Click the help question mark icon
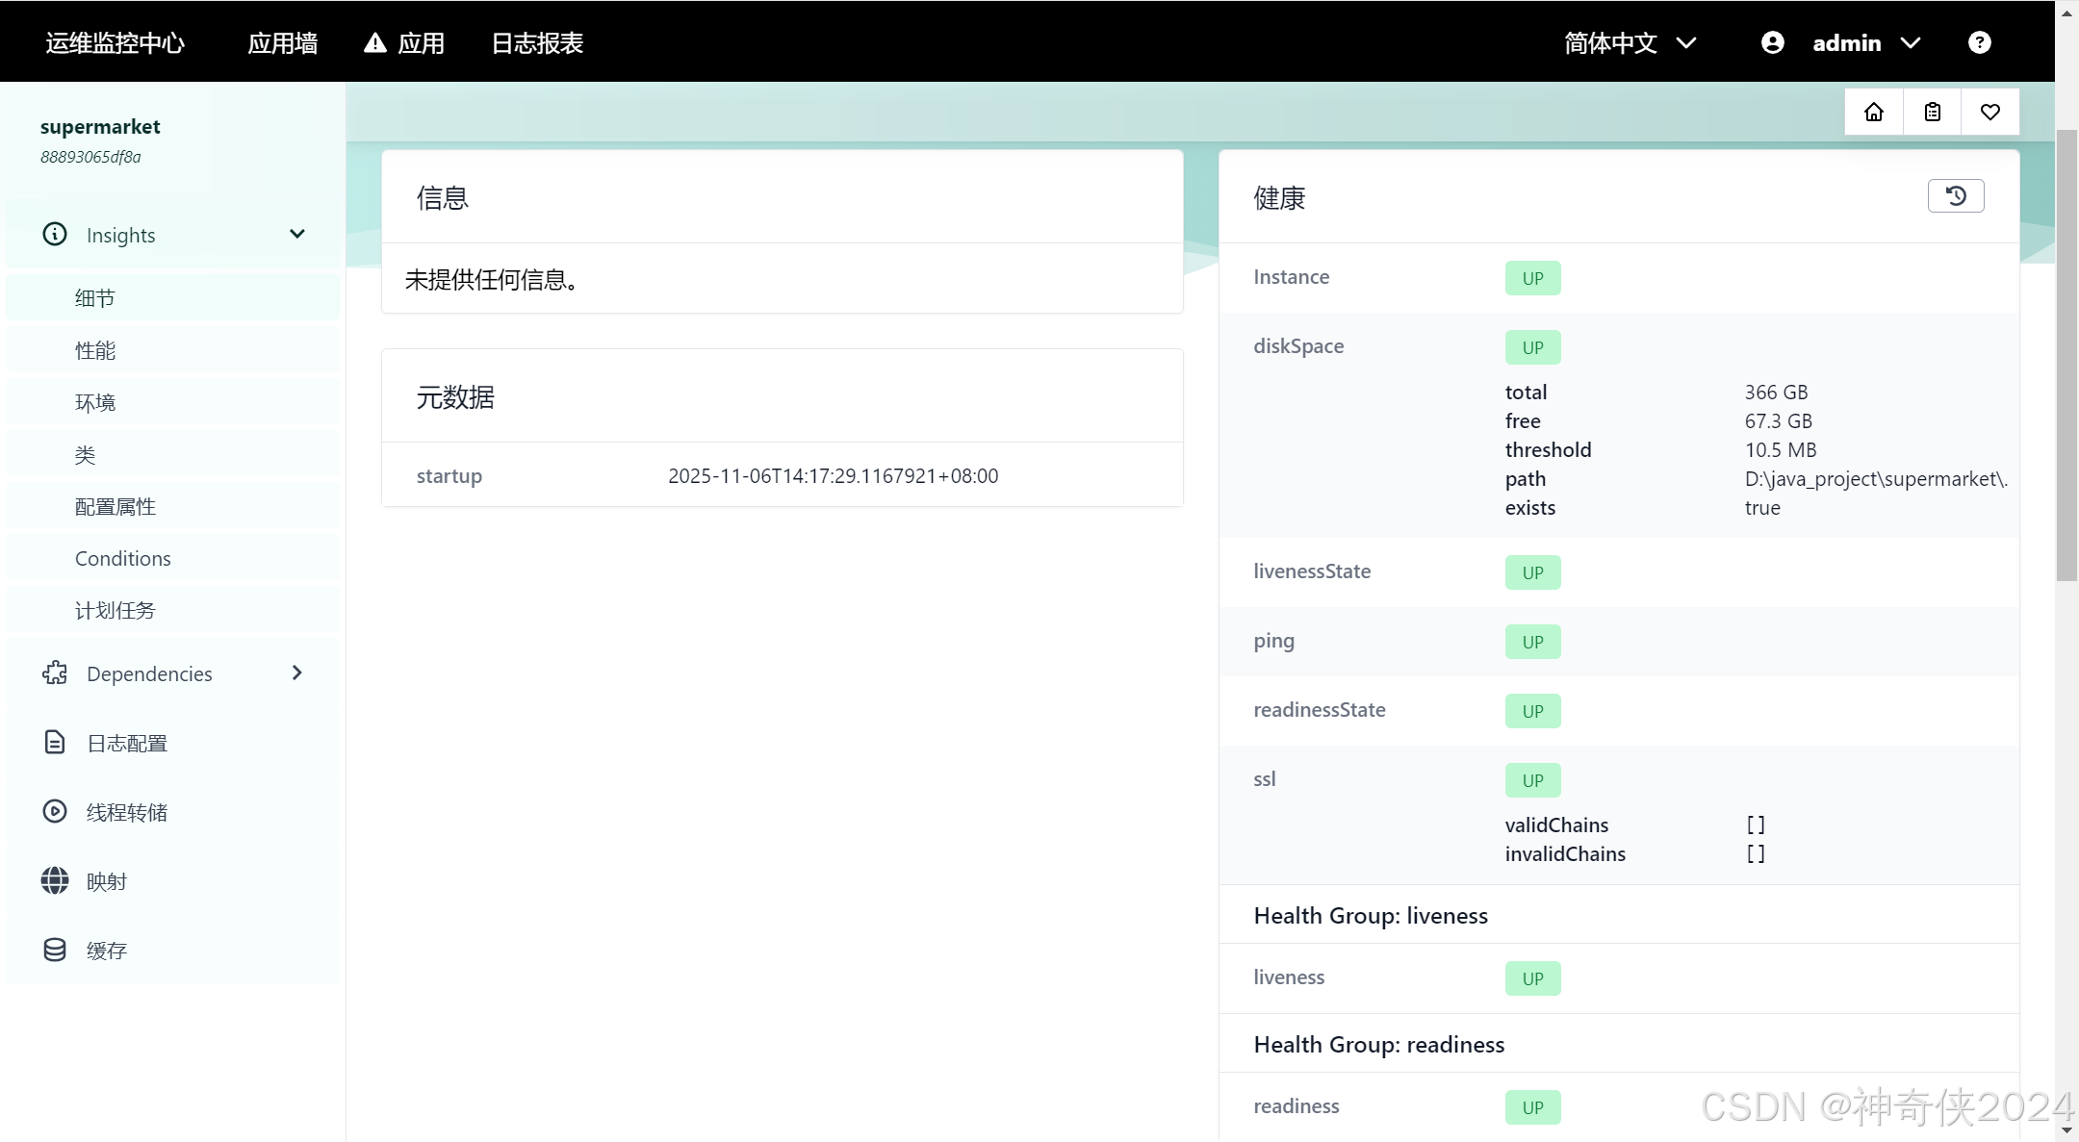Image resolution: width=2079 pixels, height=1142 pixels. click(x=1979, y=43)
